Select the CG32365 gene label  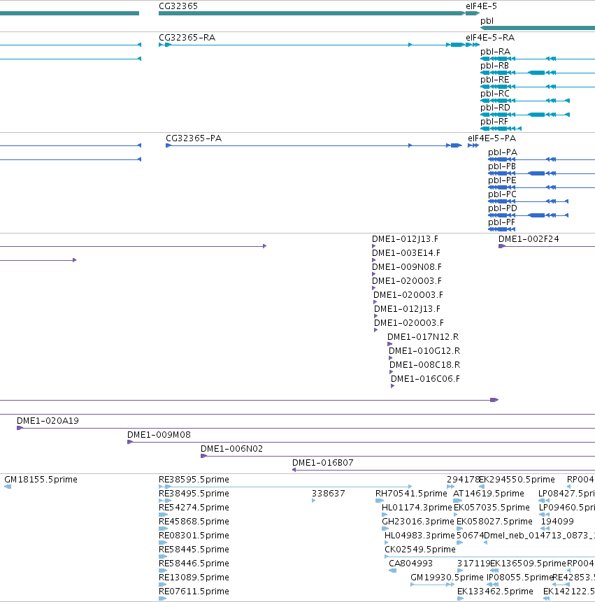(x=178, y=6)
